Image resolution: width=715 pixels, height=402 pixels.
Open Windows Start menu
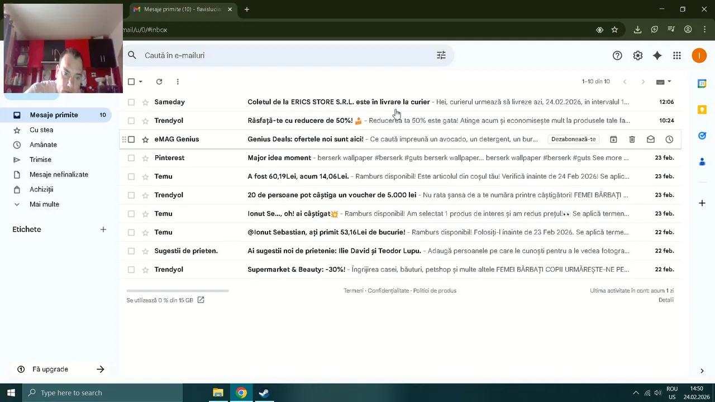point(11,393)
